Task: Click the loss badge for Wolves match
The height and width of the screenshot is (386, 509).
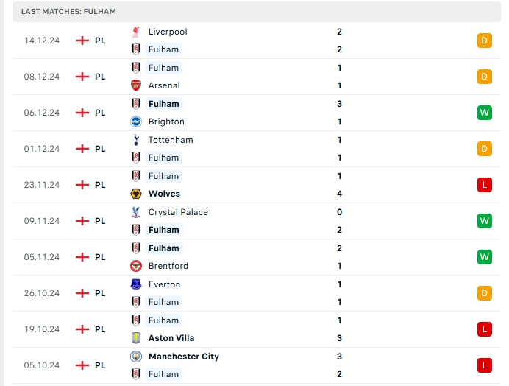Action: (x=484, y=185)
